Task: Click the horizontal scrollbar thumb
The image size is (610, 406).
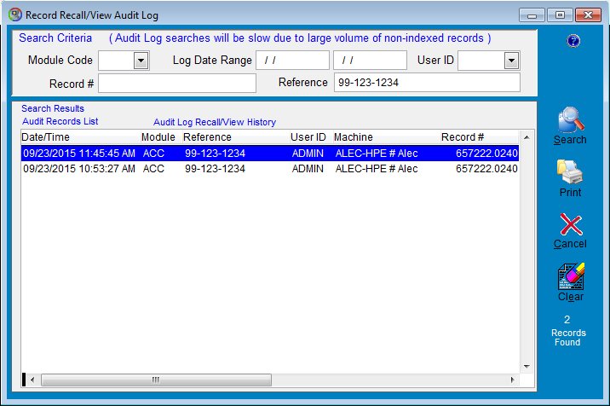Action: [156, 380]
